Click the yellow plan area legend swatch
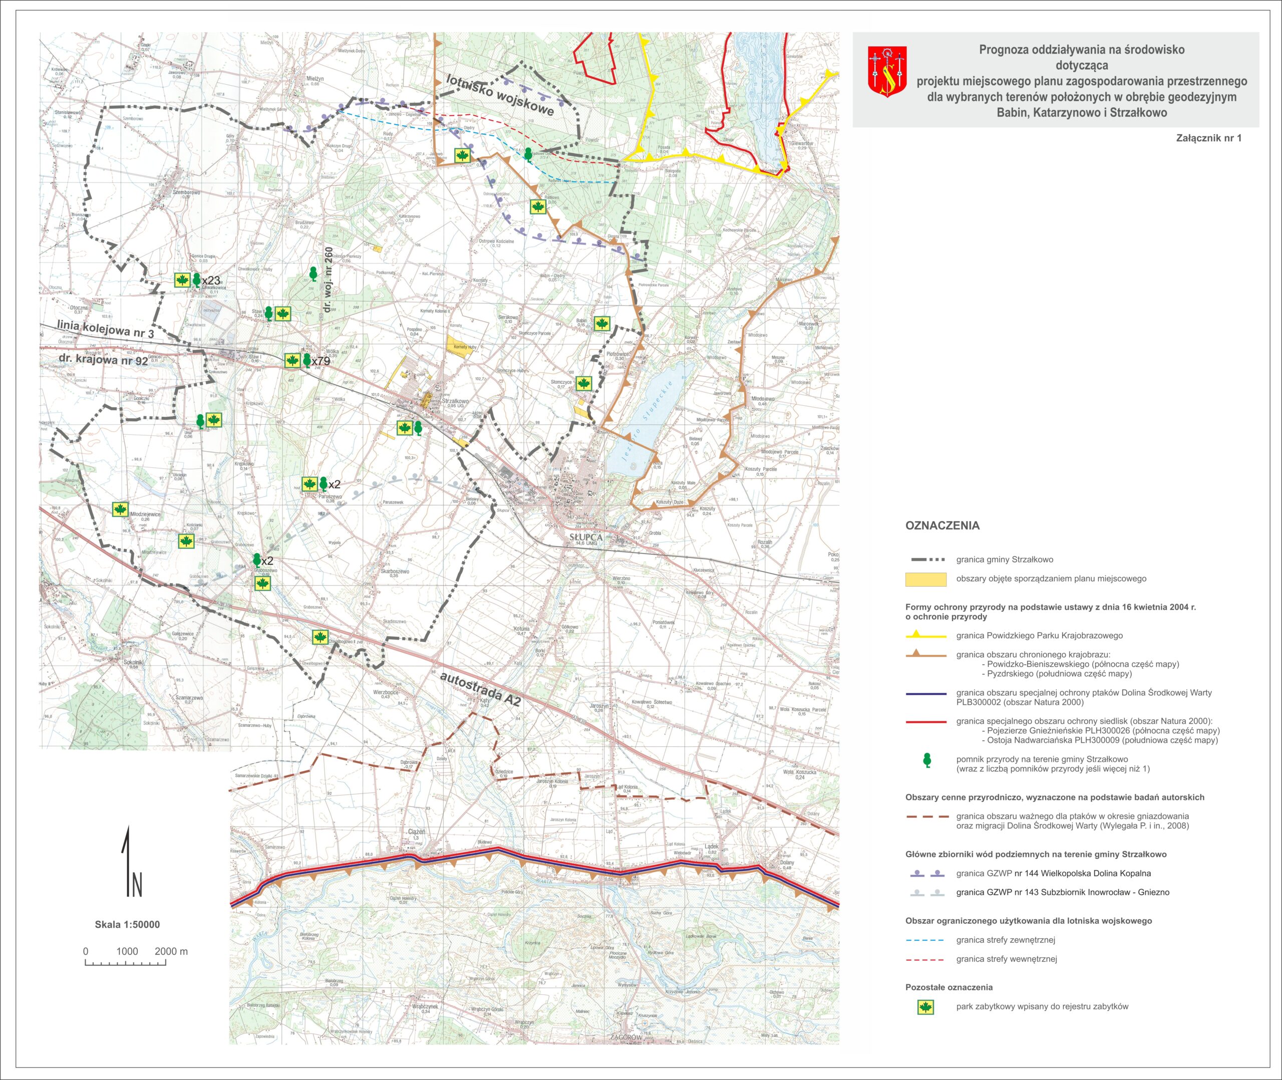1282x1080 pixels. pos(925,579)
